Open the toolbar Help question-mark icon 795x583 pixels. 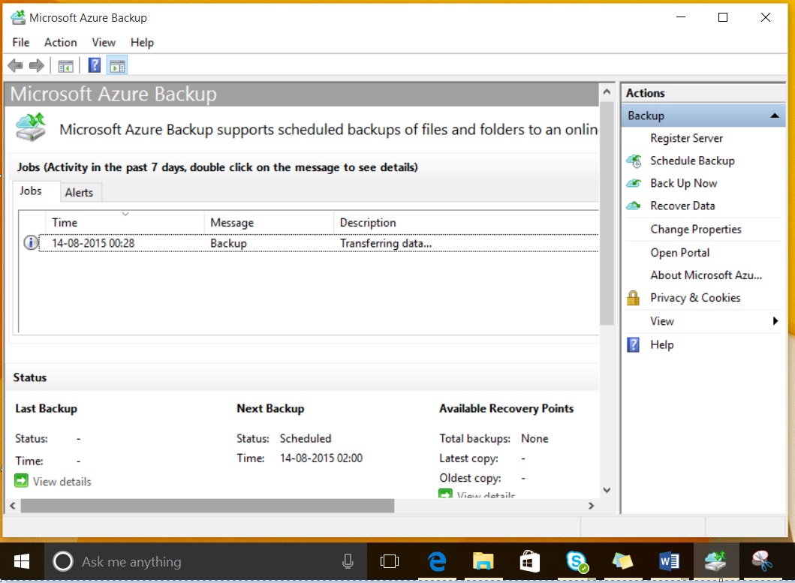click(95, 65)
